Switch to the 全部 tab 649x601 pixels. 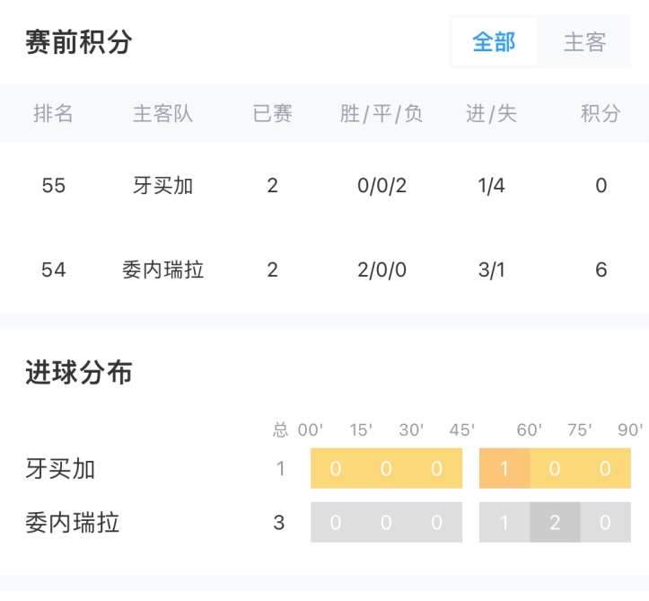pyautogui.click(x=494, y=42)
